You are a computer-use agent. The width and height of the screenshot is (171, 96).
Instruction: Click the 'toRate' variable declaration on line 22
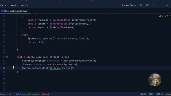(41, 24)
